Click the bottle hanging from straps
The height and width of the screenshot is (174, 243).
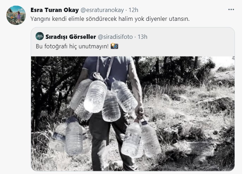(x=95, y=96)
